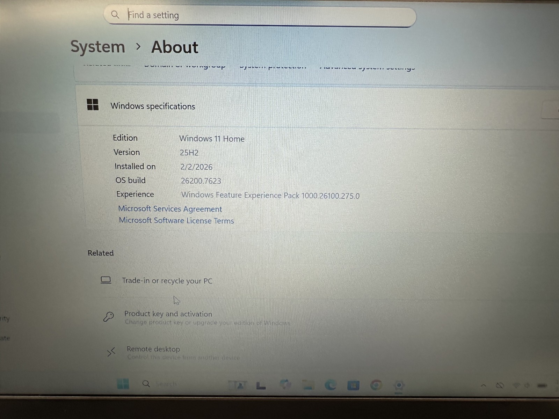Click the Find a setting search field
The width and height of the screenshot is (559, 419).
coord(260,16)
